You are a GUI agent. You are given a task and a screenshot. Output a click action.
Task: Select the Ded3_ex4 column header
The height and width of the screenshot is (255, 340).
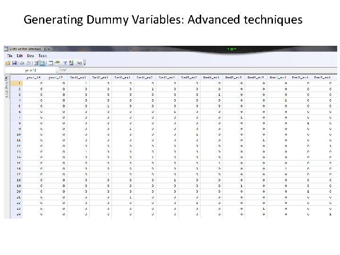point(323,77)
